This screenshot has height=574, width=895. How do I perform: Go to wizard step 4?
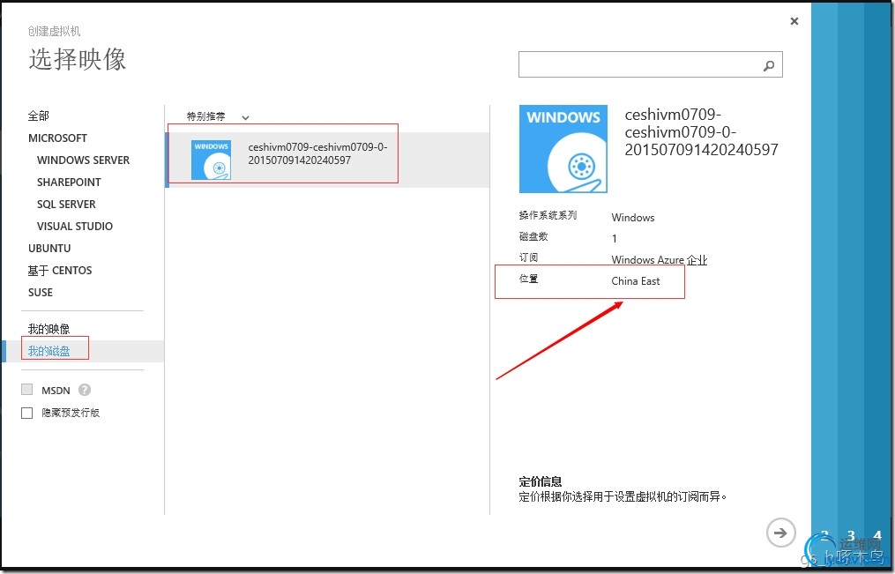(877, 536)
